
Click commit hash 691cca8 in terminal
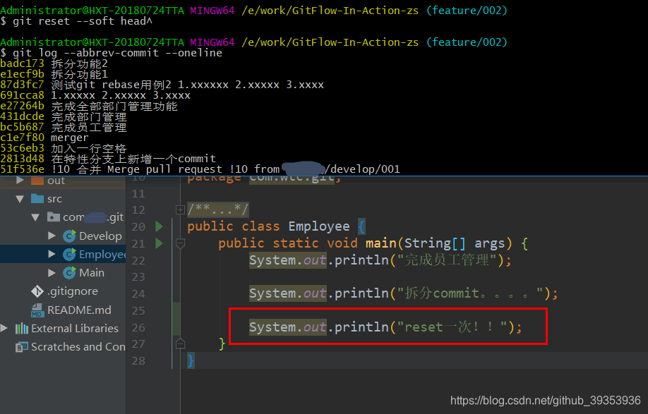click(x=22, y=95)
